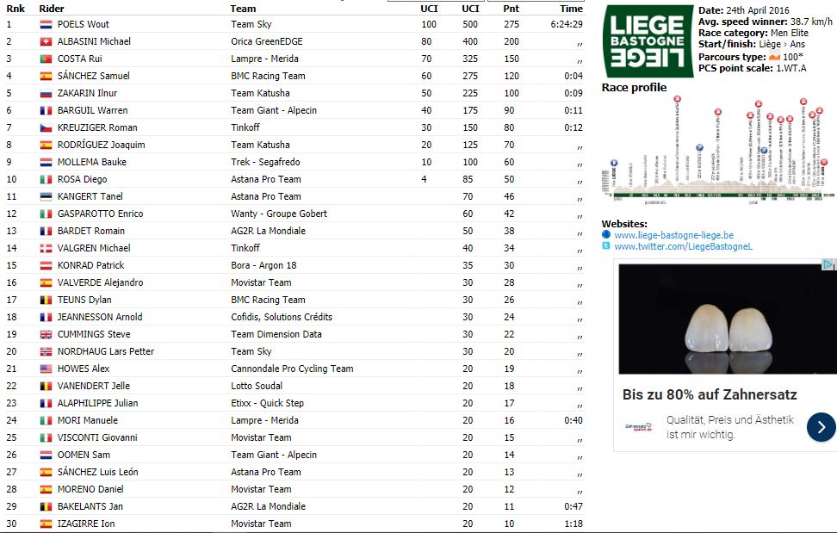Click the French flag beside BARGUIL Warren
837x533 pixels.
pyautogui.click(x=46, y=110)
